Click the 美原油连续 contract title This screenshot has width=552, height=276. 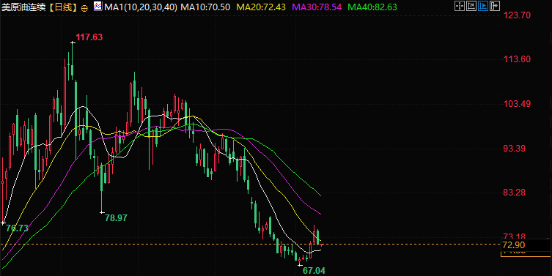click(23, 7)
